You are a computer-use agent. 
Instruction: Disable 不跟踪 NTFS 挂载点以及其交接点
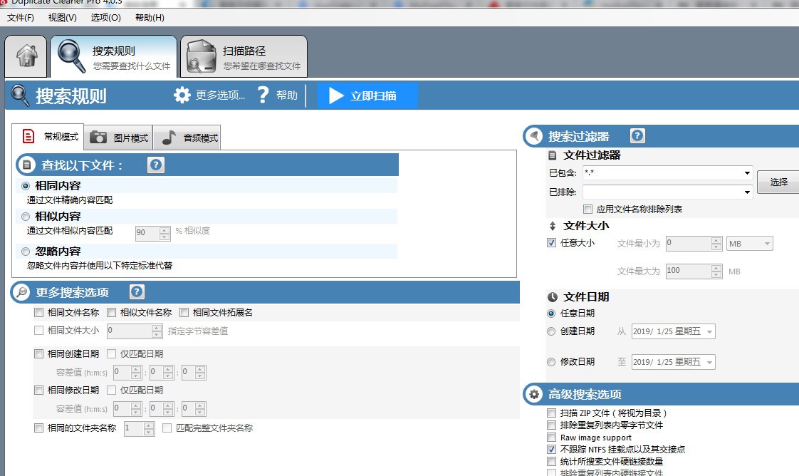[552, 450]
